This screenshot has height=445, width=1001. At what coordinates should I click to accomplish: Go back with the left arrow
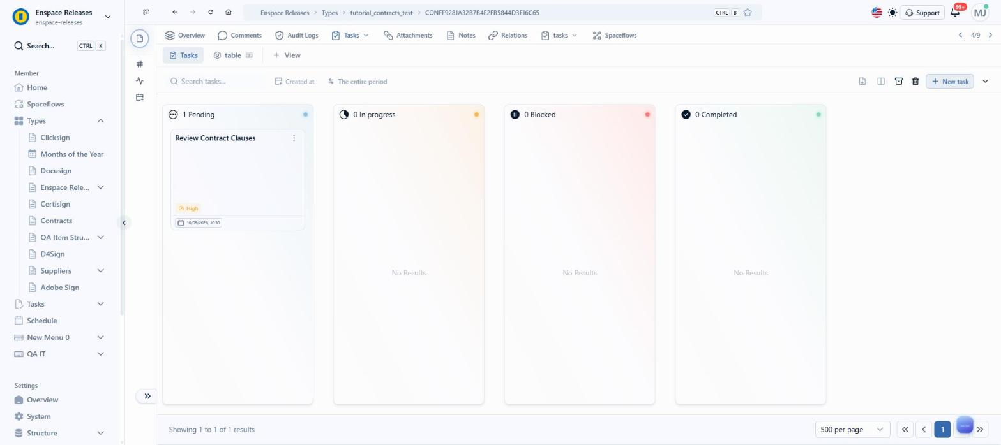[x=174, y=12]
